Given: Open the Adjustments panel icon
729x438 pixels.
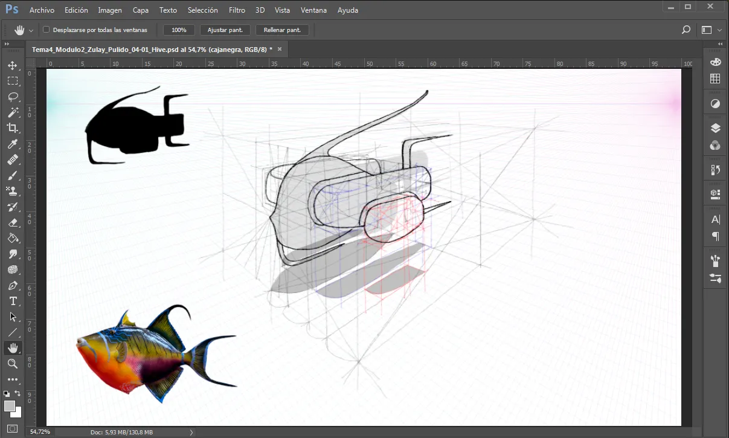Looking at the screenshot, I should [x=715, y=104].
